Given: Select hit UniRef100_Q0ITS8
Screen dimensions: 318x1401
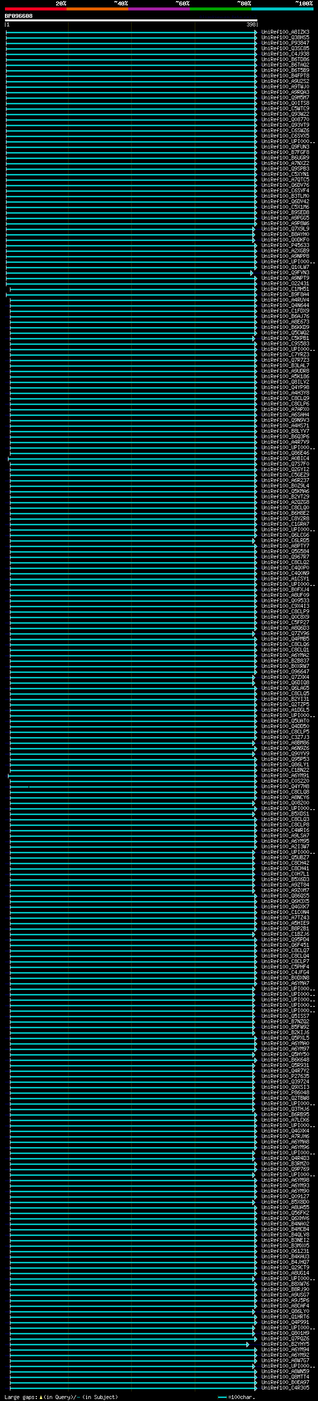Looking at the screenshot, I should point(285,103).
